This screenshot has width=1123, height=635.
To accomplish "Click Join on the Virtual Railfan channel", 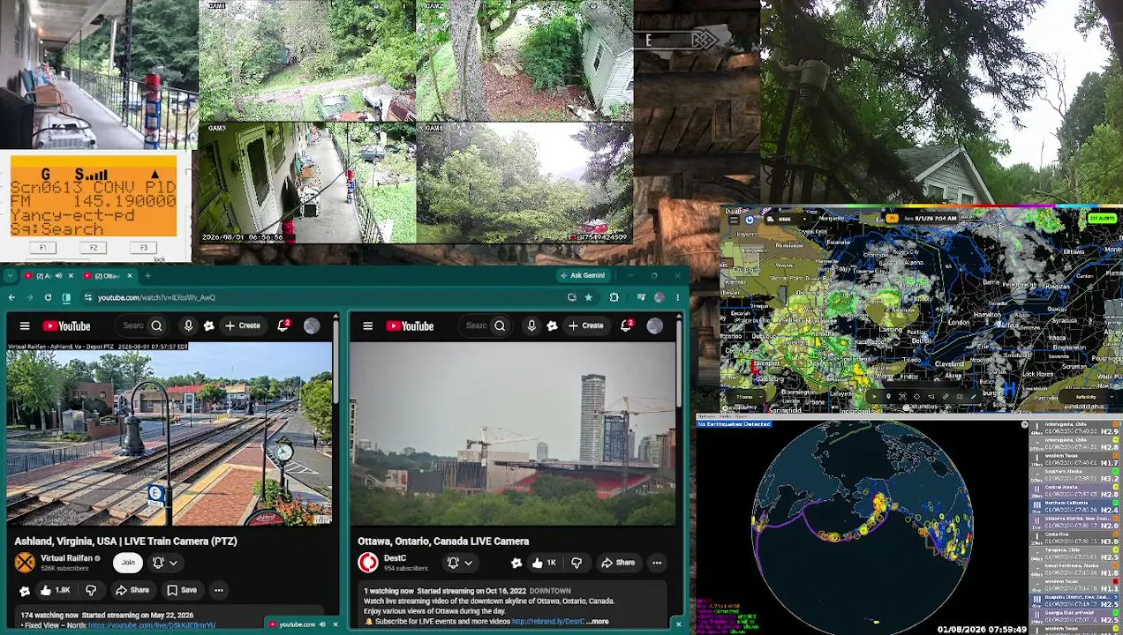I will [128, 563].
